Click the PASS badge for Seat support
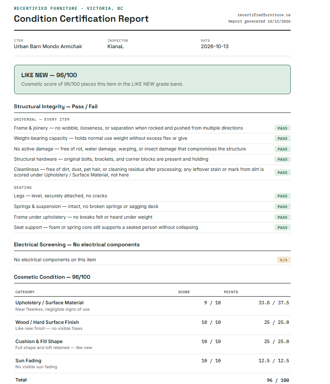Screen dimensions: 330x384 click(283, 227)
